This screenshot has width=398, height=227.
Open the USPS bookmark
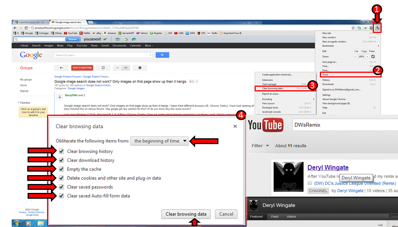coord(190,33)
